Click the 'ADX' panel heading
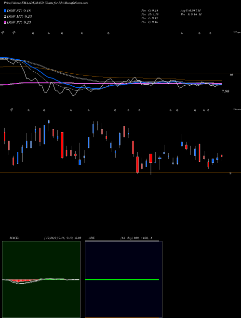241x318 pixels. pyautogui.click(x=92, y=238)
